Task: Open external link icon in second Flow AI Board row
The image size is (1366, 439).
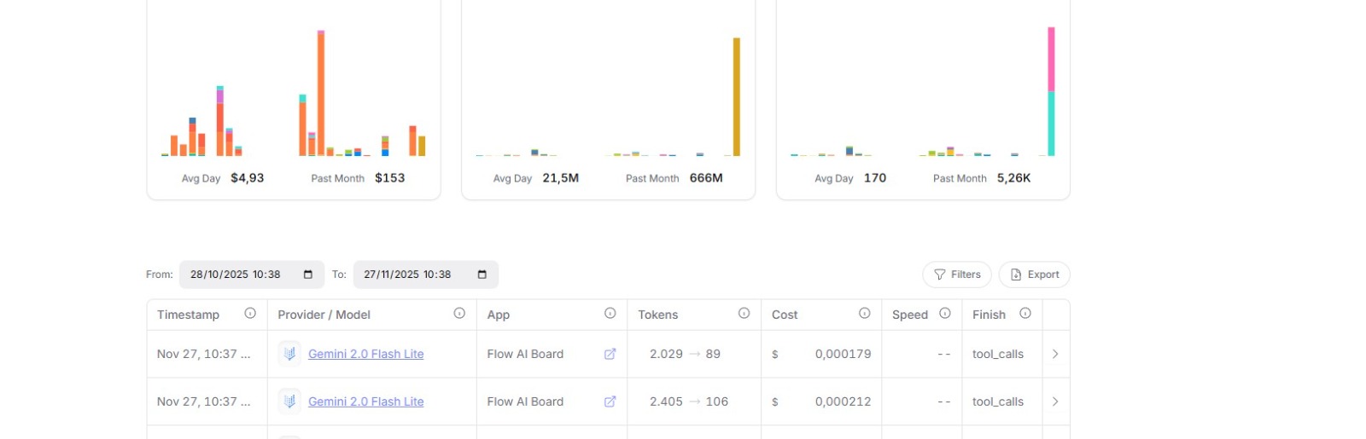Action: pyautogui.click(x=610, y=401)
